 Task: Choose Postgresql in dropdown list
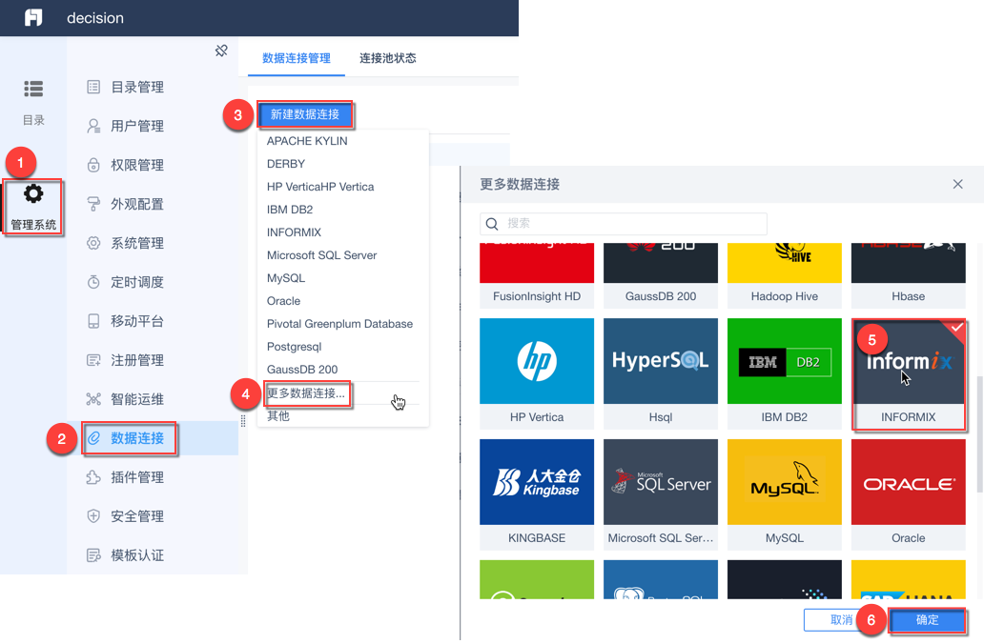click(294, 347)
